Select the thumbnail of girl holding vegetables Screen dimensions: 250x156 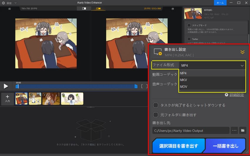pos(72,99)
